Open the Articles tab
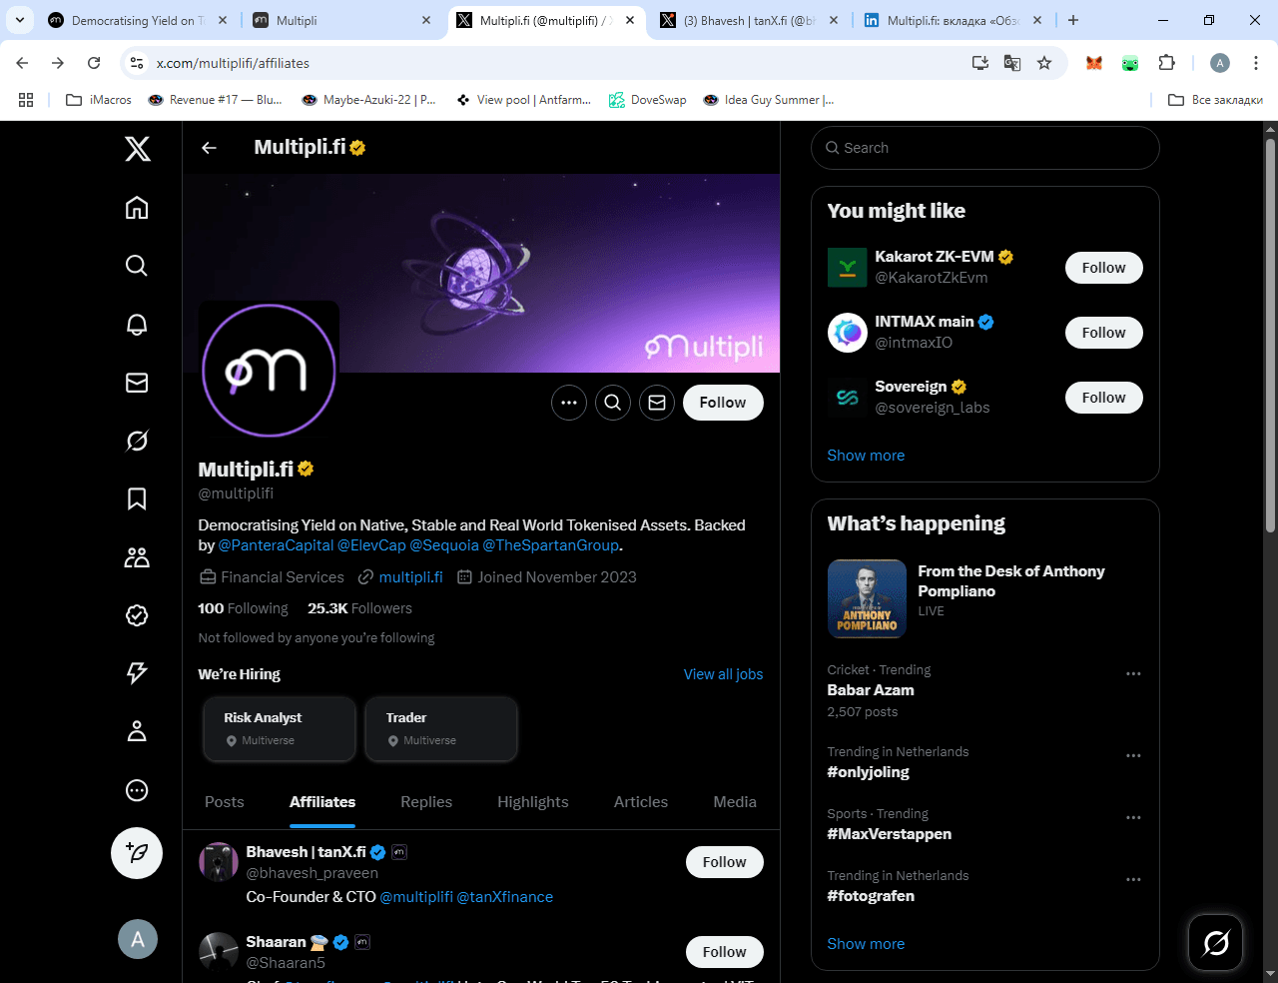This screenshot has height=983, width=1278. pos(641,802)
